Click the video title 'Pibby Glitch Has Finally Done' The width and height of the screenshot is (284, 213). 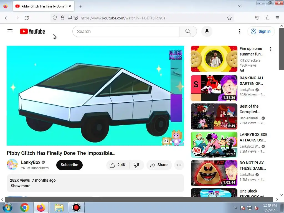click(x=61, y=153)
